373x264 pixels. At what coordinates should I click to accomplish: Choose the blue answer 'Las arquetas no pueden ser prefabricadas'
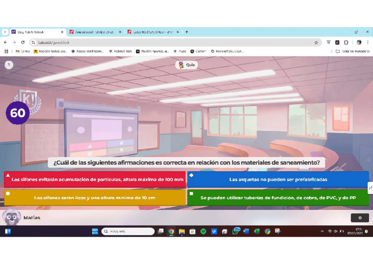click(278, 179)
